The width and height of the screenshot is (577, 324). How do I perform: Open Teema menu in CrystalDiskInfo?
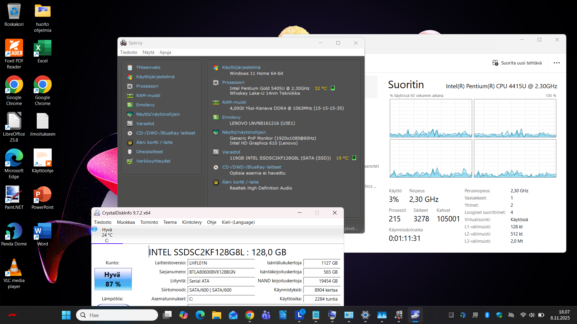click(170, 222)
